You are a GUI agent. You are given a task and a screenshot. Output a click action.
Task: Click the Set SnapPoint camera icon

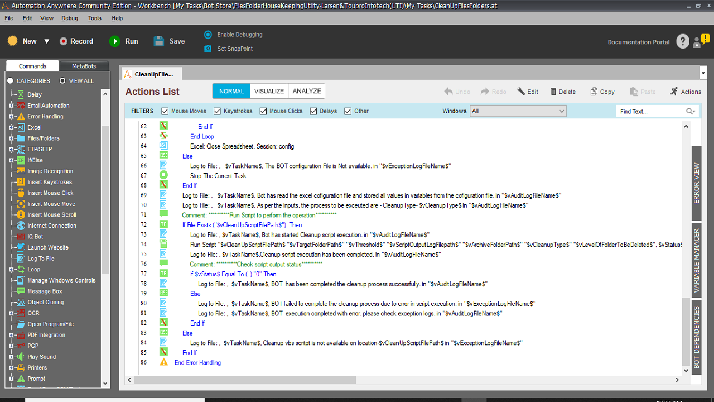(208, 49)
